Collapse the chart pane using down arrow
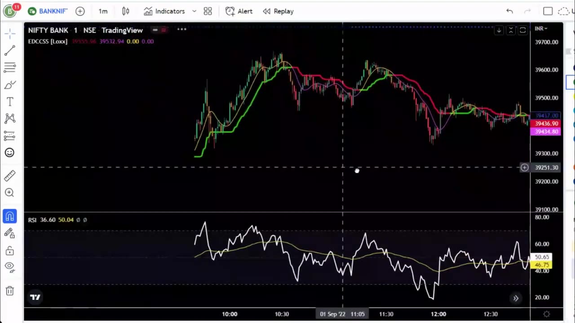 tap(499, 30)
